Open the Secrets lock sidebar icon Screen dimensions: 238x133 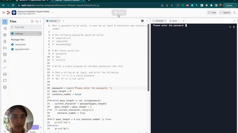click(x=5, y=41)
